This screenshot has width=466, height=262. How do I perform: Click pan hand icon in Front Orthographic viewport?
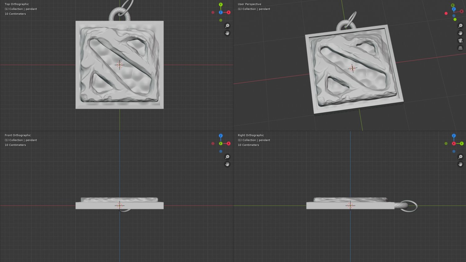[227, 165]
